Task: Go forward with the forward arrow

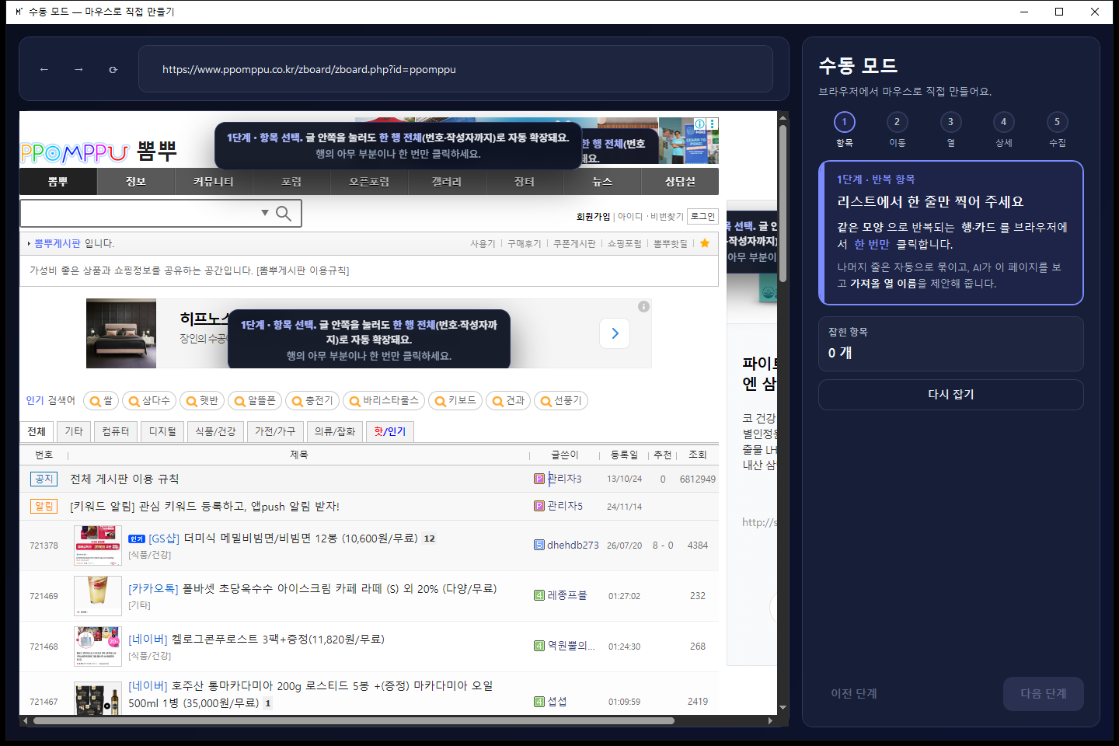Action: tap(78, 69)
